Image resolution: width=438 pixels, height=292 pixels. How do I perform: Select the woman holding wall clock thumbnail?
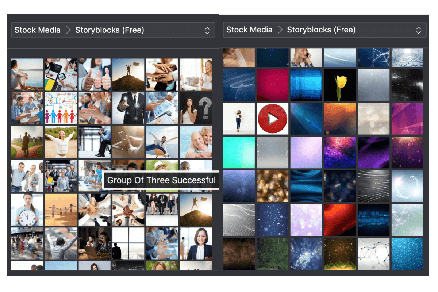pyautogui.click(x=27, y=210)
